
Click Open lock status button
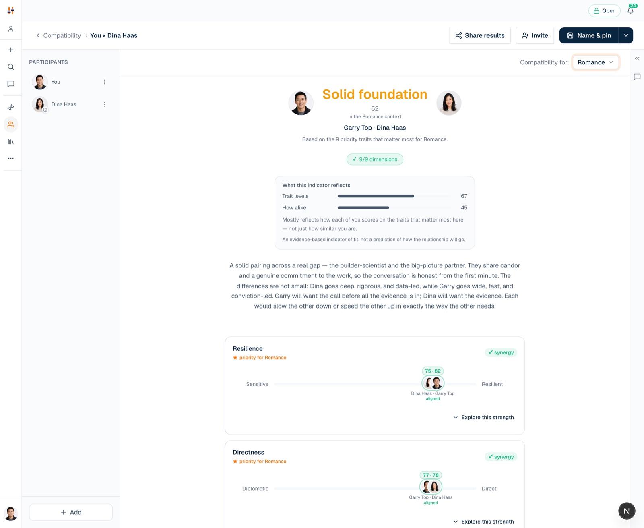[x=605, y=11]
